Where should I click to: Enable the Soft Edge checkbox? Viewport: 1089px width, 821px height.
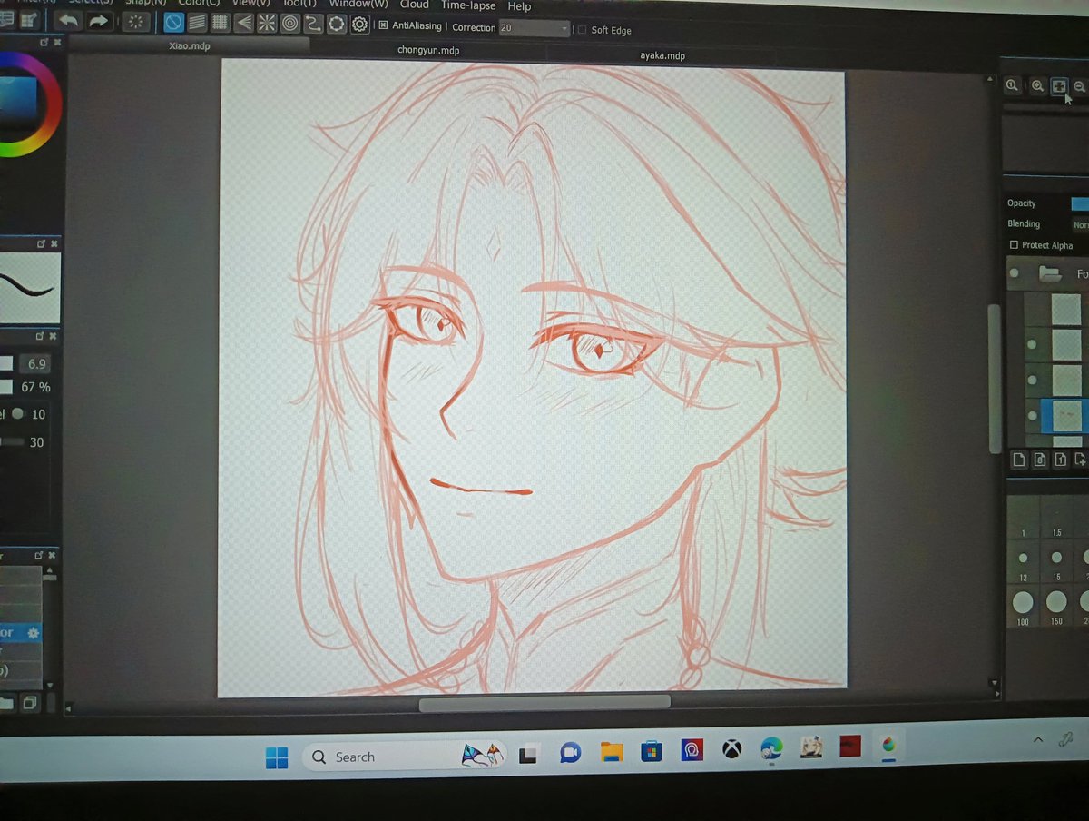[x=582, y=30]
